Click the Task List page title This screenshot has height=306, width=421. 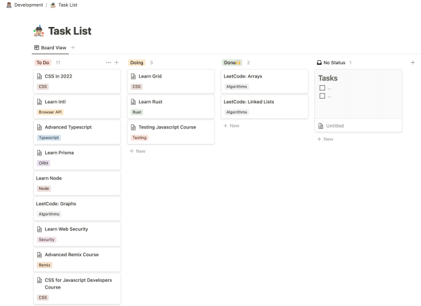(69, 31)
